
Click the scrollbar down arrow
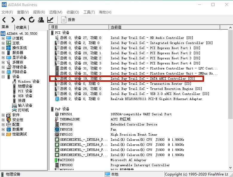coord(230,168)
